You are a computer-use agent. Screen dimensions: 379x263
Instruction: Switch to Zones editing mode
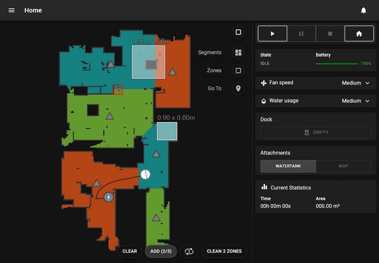[x=238, y=70]
